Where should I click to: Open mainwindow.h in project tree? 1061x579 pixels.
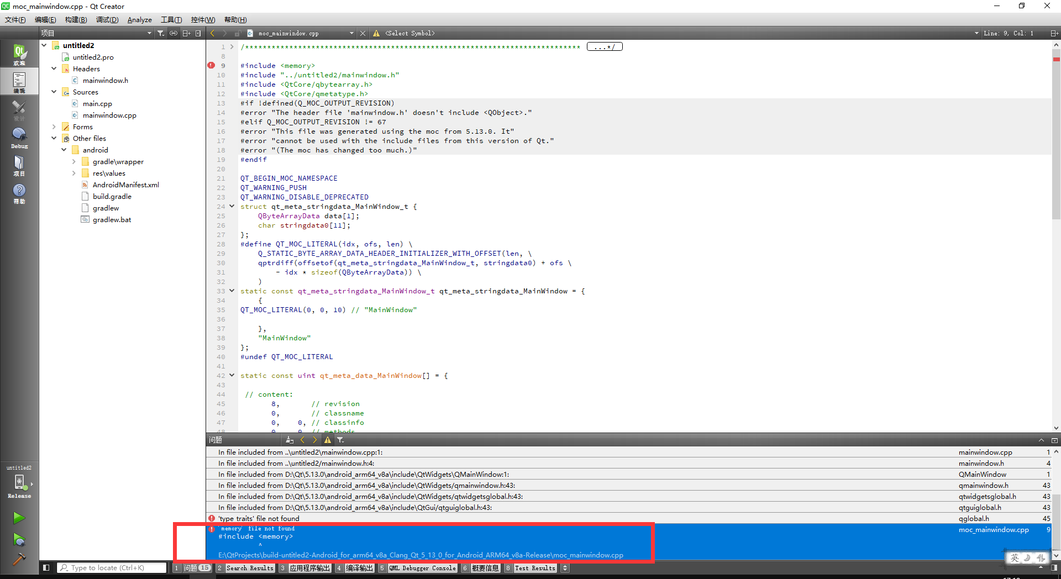pyautogui.click(x=106, y=80)
